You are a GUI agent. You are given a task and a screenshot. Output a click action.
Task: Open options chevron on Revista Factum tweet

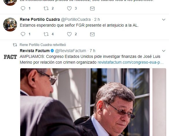pyautogui.click(x=164, y=51)
